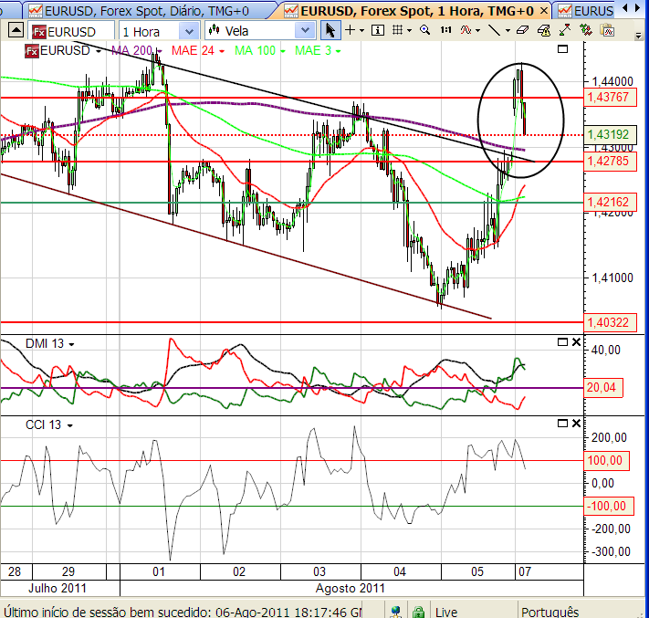Open crosshair tool options arrow
This screenshot has height=618, width=649.
(x=361, y=31)
